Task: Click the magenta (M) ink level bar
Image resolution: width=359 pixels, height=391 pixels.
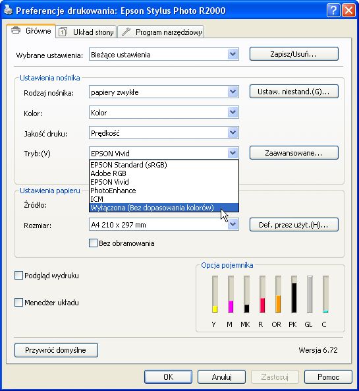Action: (231, 294)
